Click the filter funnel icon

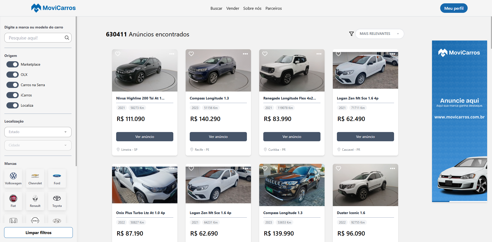point(351,34)
